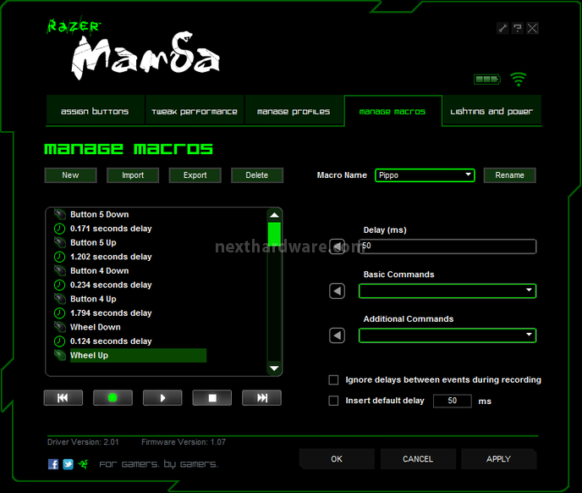Screen dimensions: 582x493
Task: Insert Basic Command with arrow button
Action: 337,291
